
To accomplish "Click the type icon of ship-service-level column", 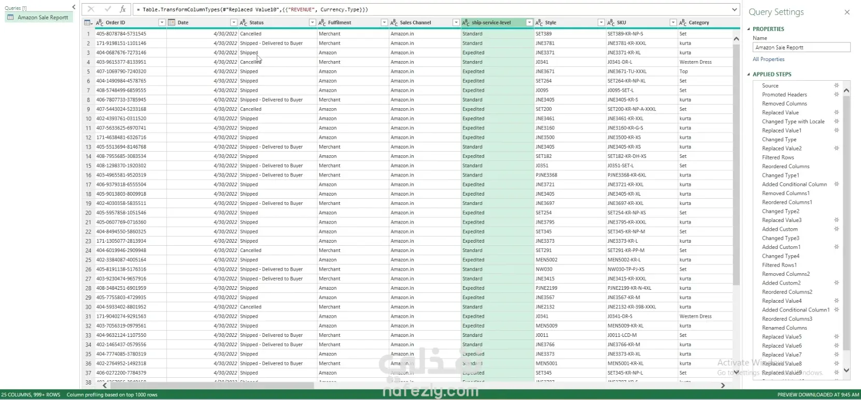I will 465,23.
